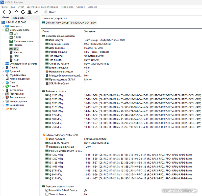Open the graph chart toolbar icon
Screen dimensions: 202x196
pos(36,12)
